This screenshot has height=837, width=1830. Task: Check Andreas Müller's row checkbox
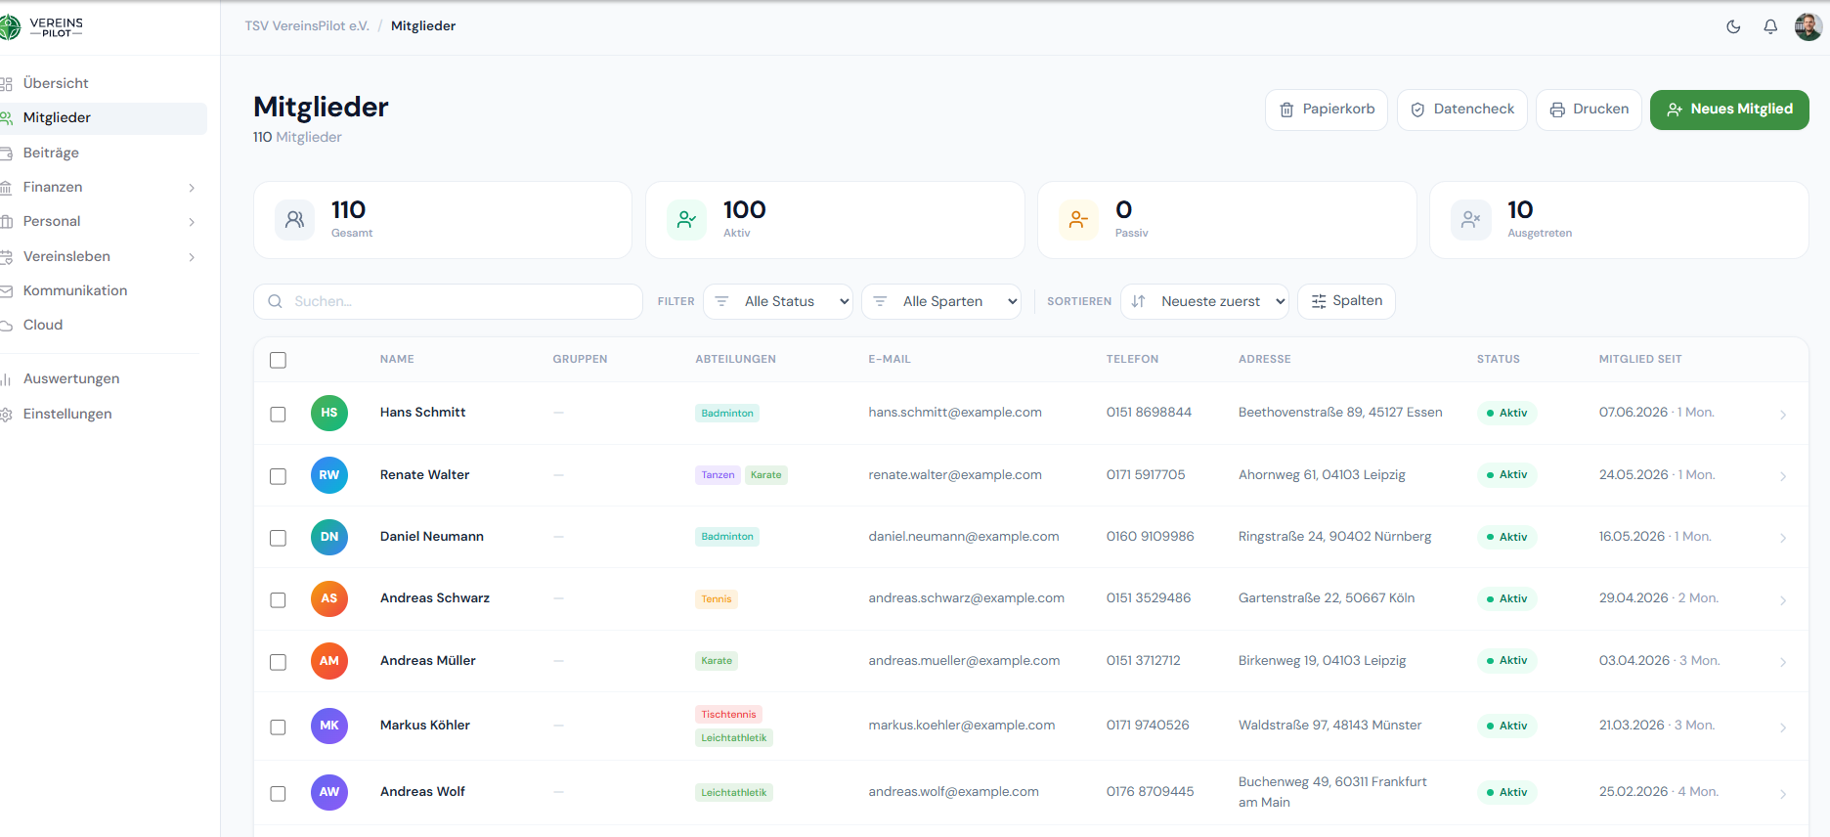coord(279,662)
